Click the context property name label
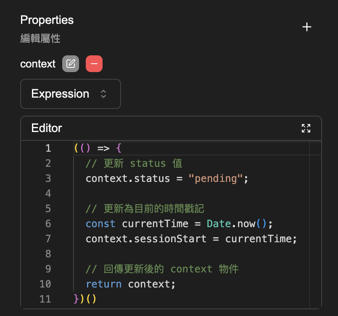 (x=38, y=64)
